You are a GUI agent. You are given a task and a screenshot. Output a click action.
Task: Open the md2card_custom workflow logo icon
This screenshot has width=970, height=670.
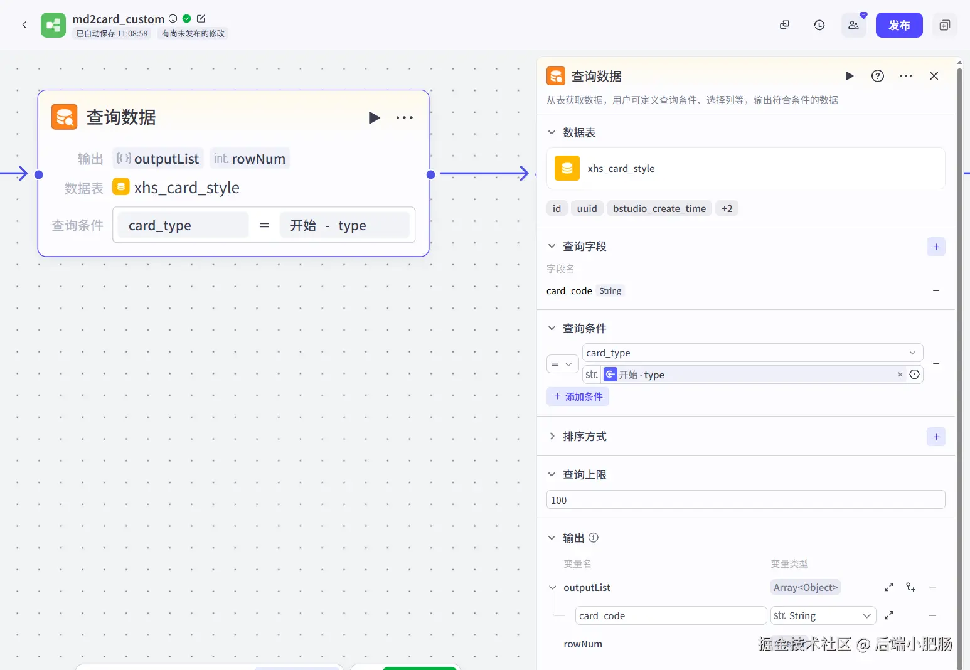coord(53,25)
